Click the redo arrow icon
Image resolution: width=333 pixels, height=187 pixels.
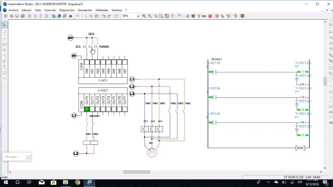pyautogui.click(x=109, y=16)
